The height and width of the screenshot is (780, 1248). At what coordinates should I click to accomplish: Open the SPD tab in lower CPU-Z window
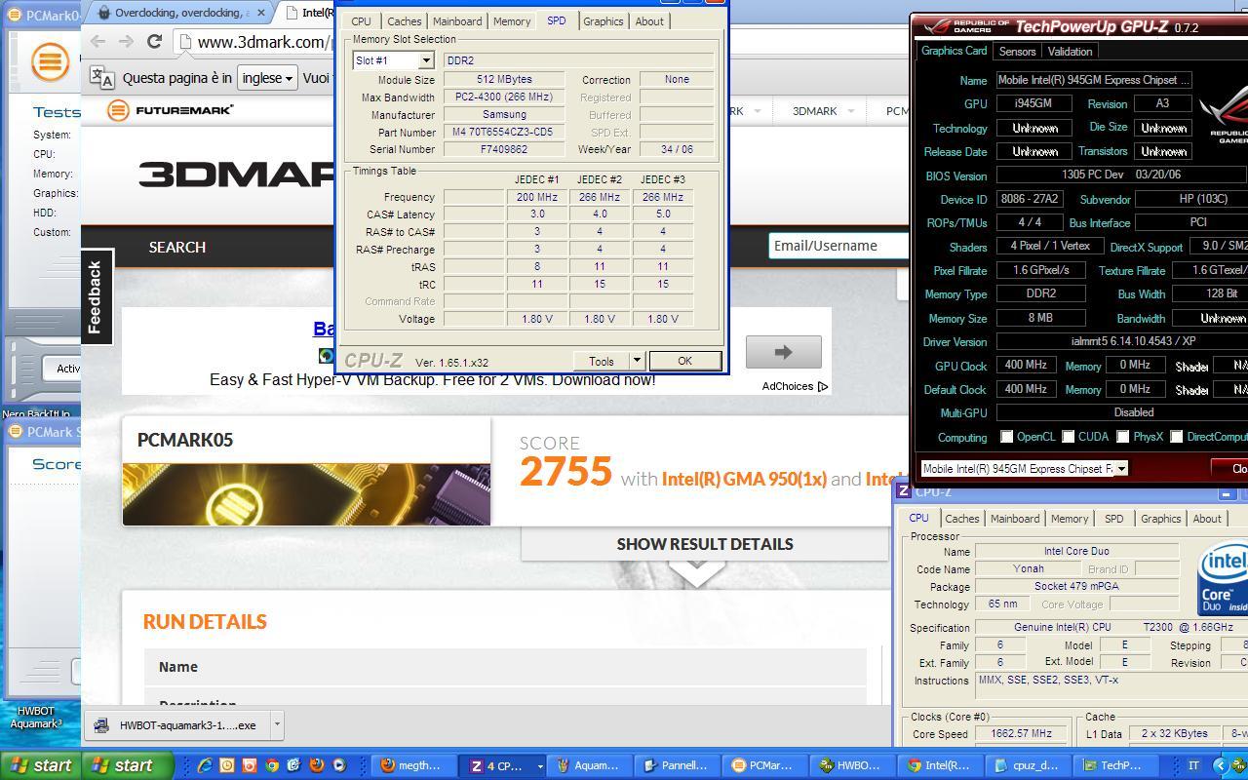[x=1113, y=519]
